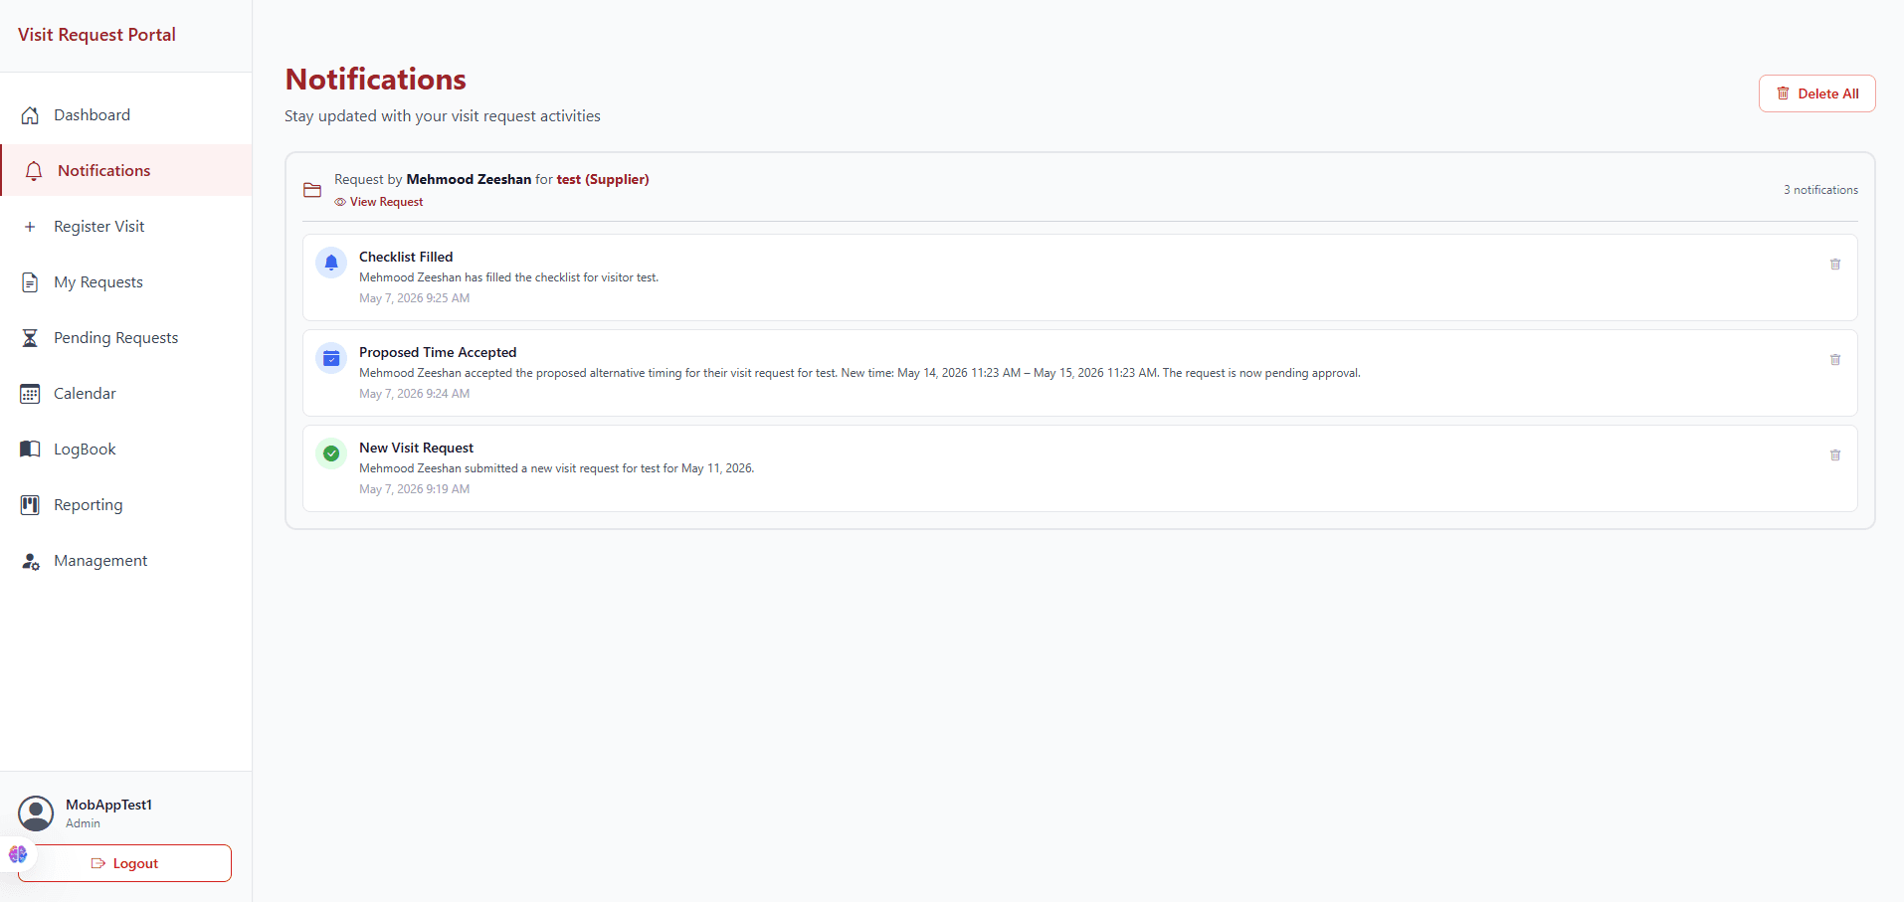Image resolution: width=1904 pixels, height=902 pixels.
Task: Click the Pending Requests hourglass icon
Action: click(x=30, y=338)
